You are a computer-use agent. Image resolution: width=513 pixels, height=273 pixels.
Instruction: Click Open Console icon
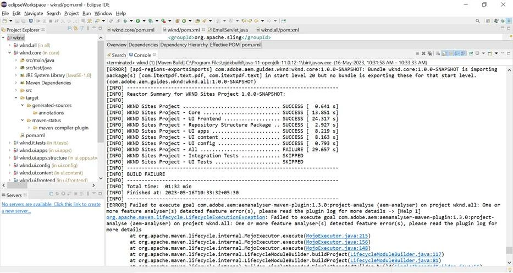[490, 53]
